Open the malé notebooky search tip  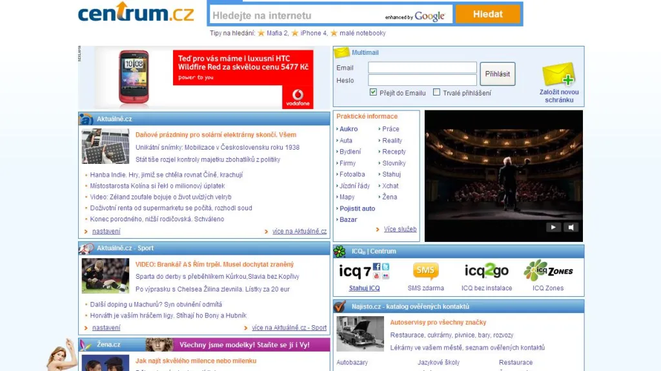363,33
